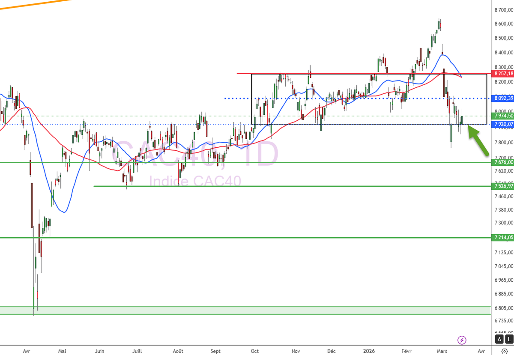Select the blue 8 092,39 price label

tap(503, 98)
